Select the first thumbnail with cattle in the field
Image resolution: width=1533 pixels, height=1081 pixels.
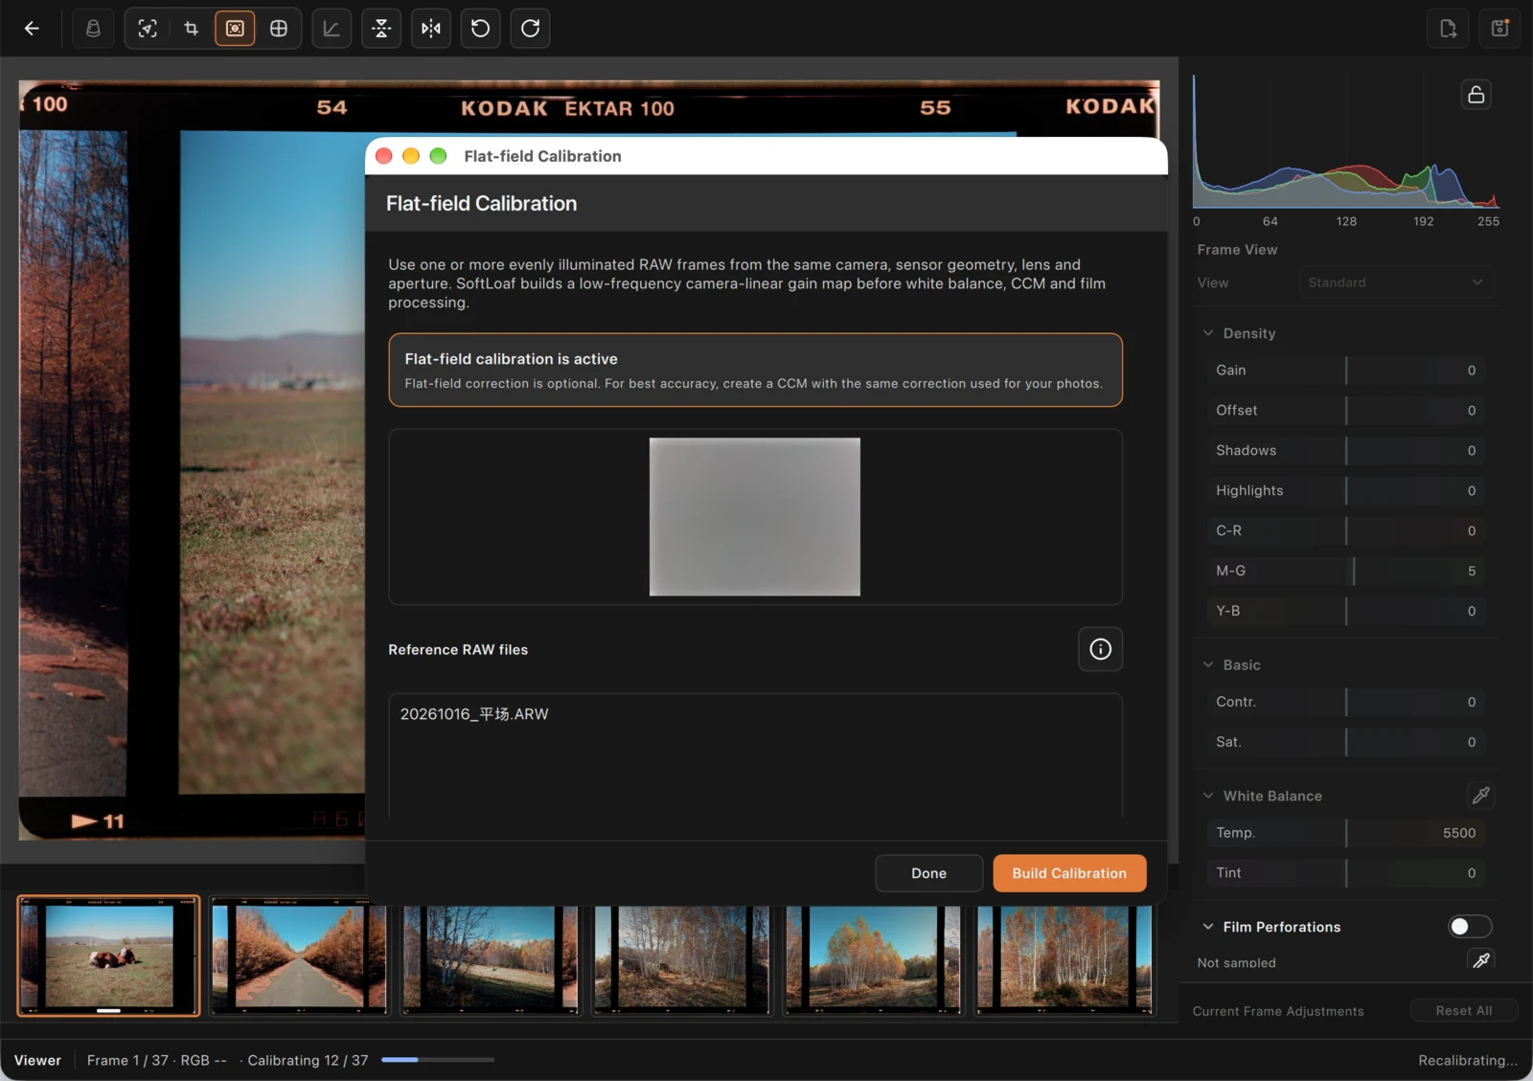(108, 956)
